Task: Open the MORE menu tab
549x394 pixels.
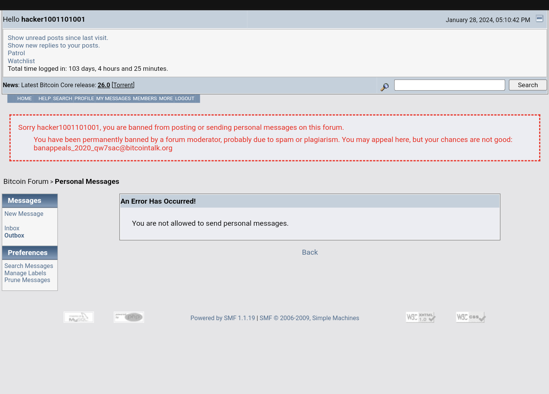Action: point(166,99)
